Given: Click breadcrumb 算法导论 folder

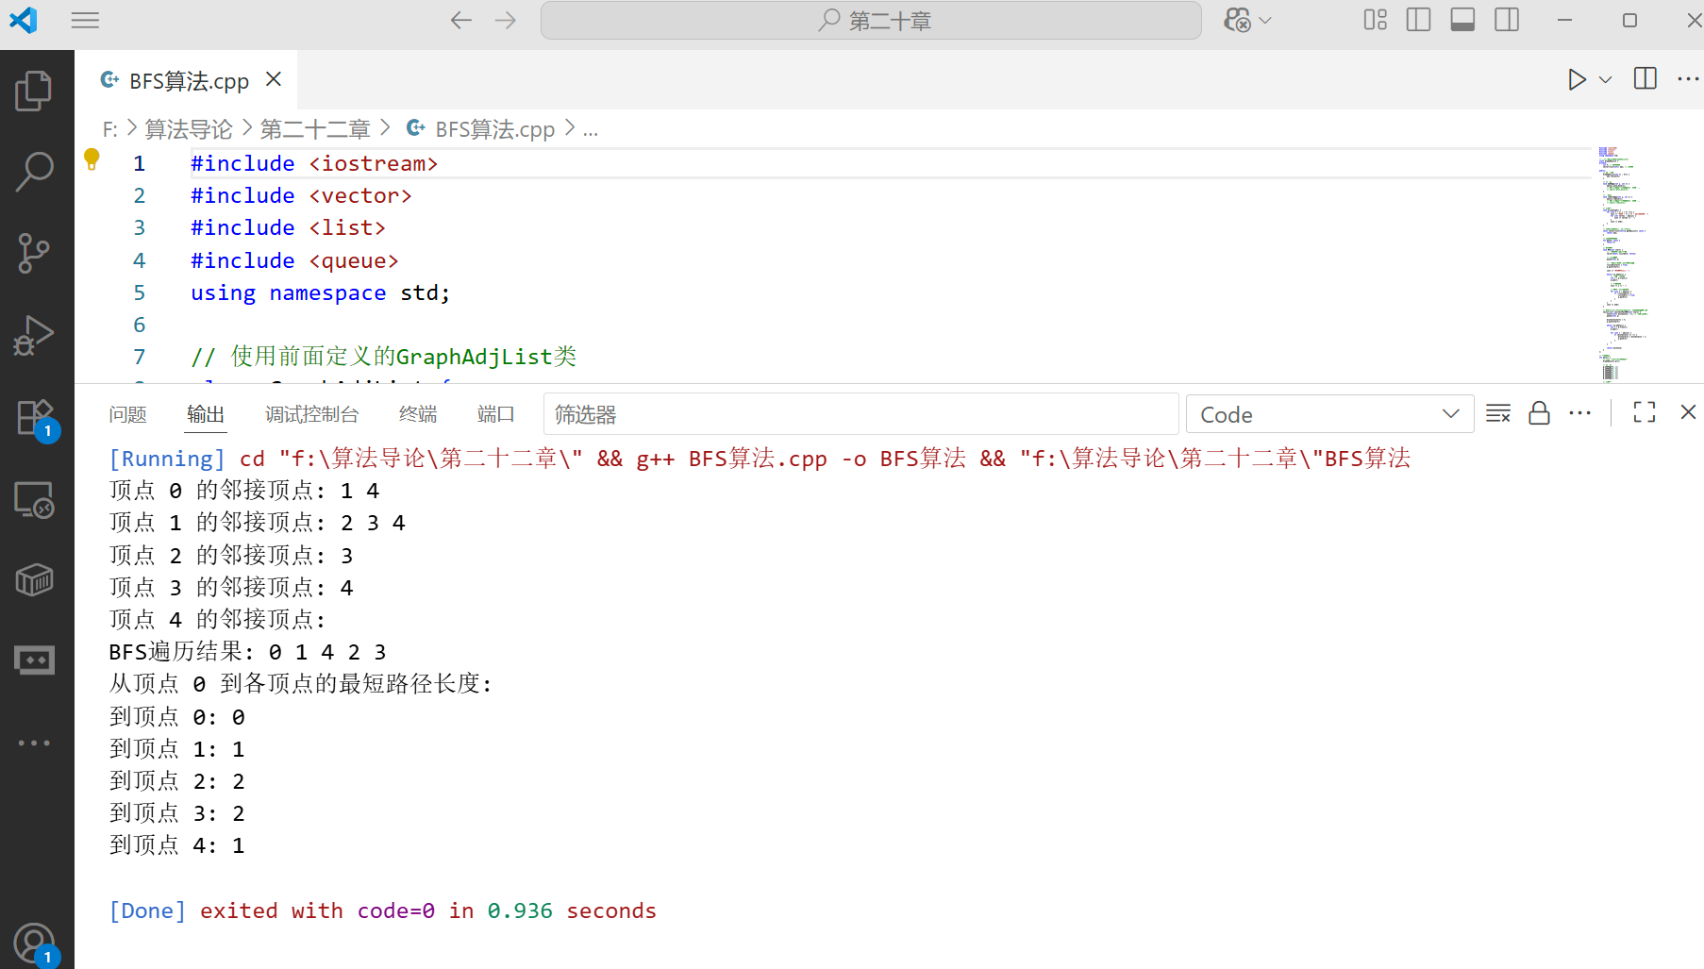Looking at the screenshot, I should click(x=188, y=129).
